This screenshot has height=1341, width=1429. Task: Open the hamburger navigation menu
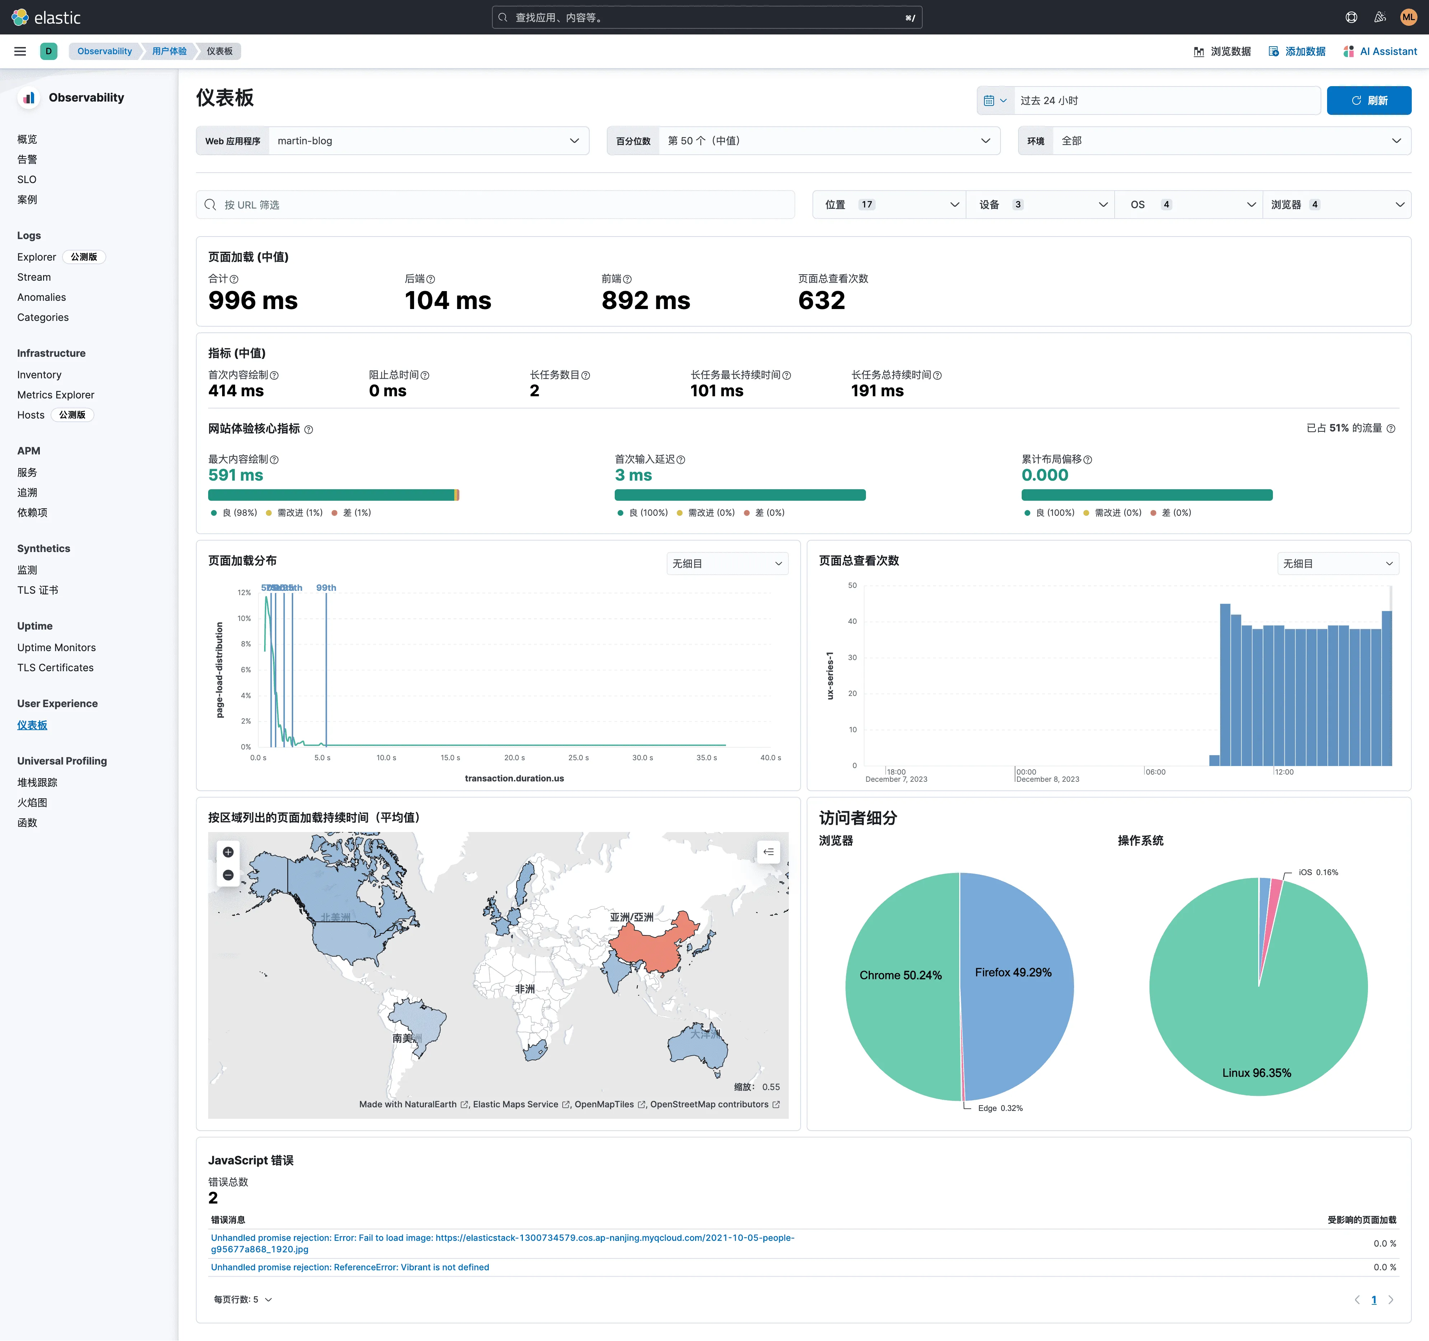coord(20,51)
